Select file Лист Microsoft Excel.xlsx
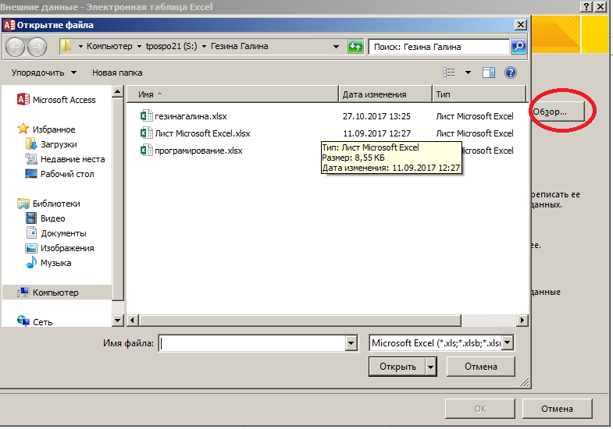This screenshot has width=613, height=429. (202, 133)
